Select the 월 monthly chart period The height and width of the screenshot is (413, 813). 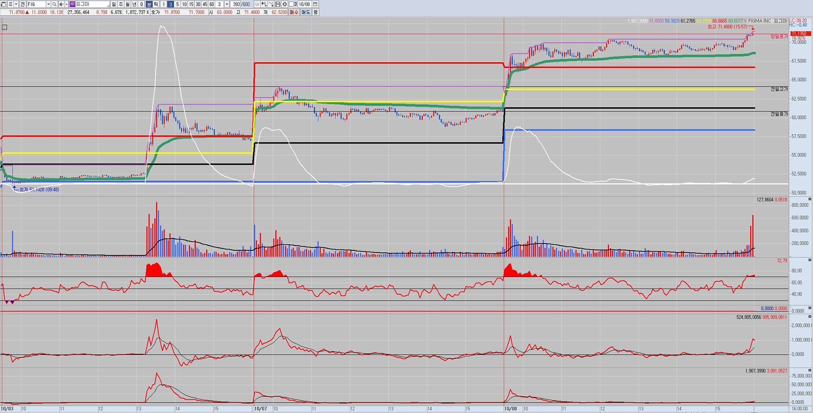[127, 4]
